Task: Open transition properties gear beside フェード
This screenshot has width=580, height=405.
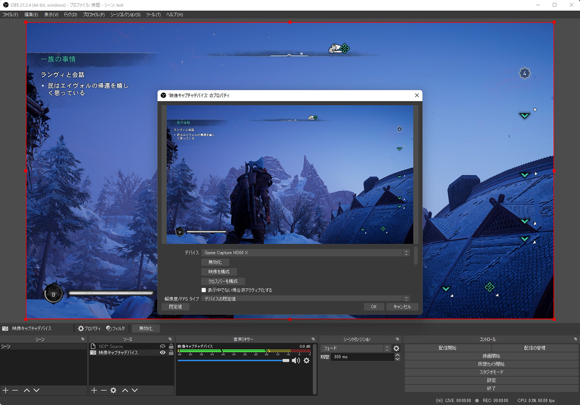Action: [x=396, y=348]
